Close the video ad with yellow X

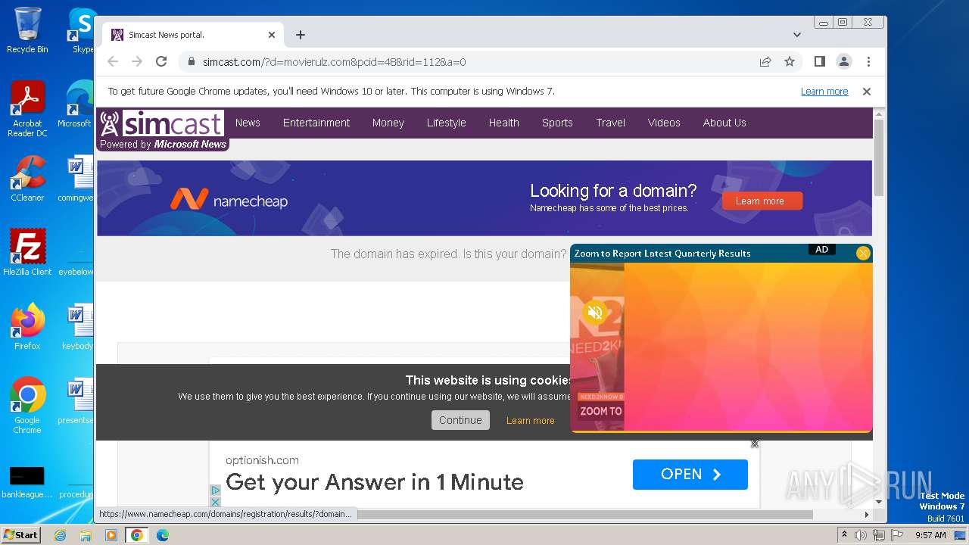[863, 253]
